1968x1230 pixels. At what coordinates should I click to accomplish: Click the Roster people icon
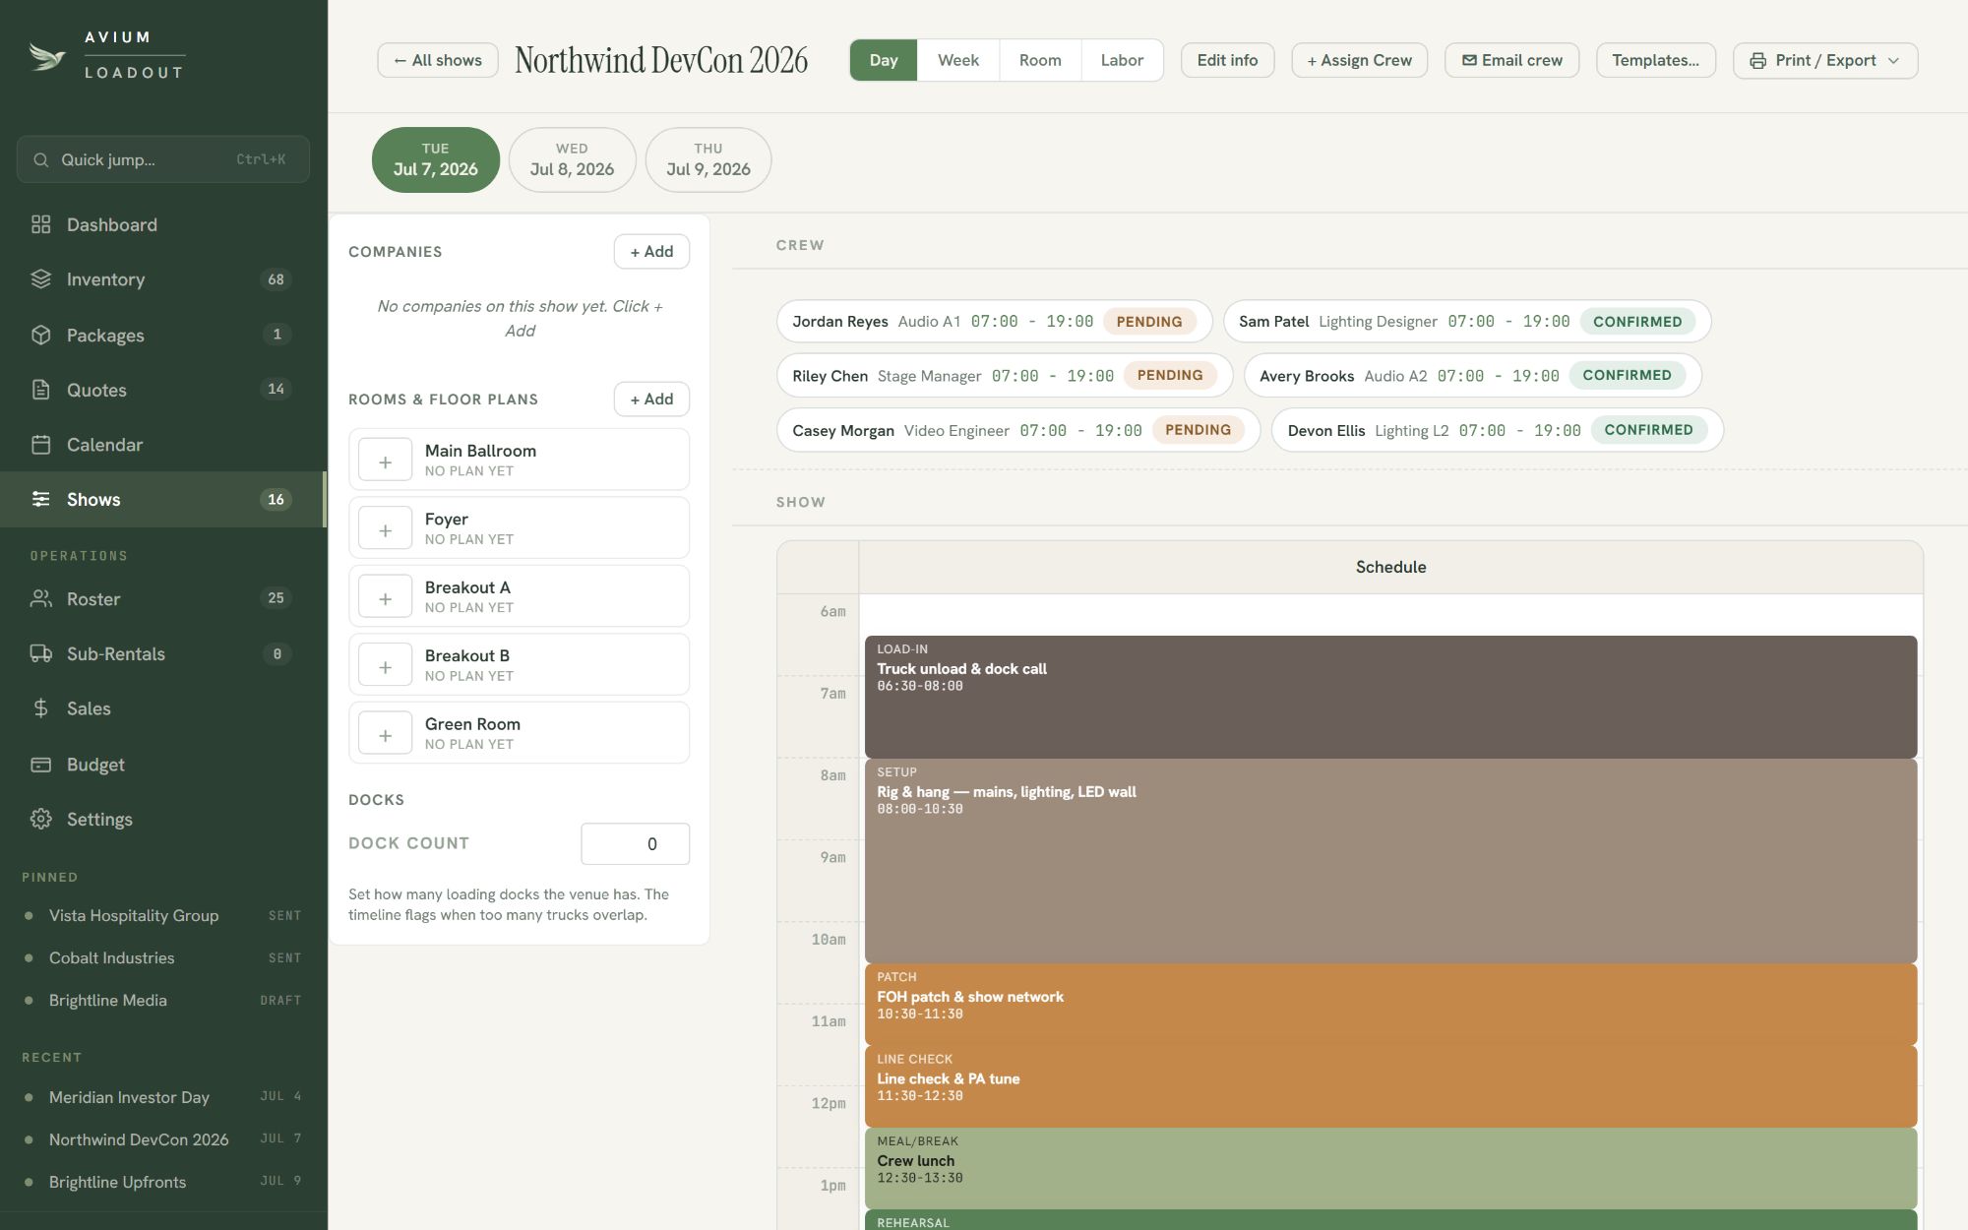click(x=40, y=598)
